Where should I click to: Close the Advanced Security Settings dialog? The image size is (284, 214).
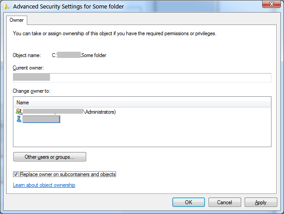[267, 5]
